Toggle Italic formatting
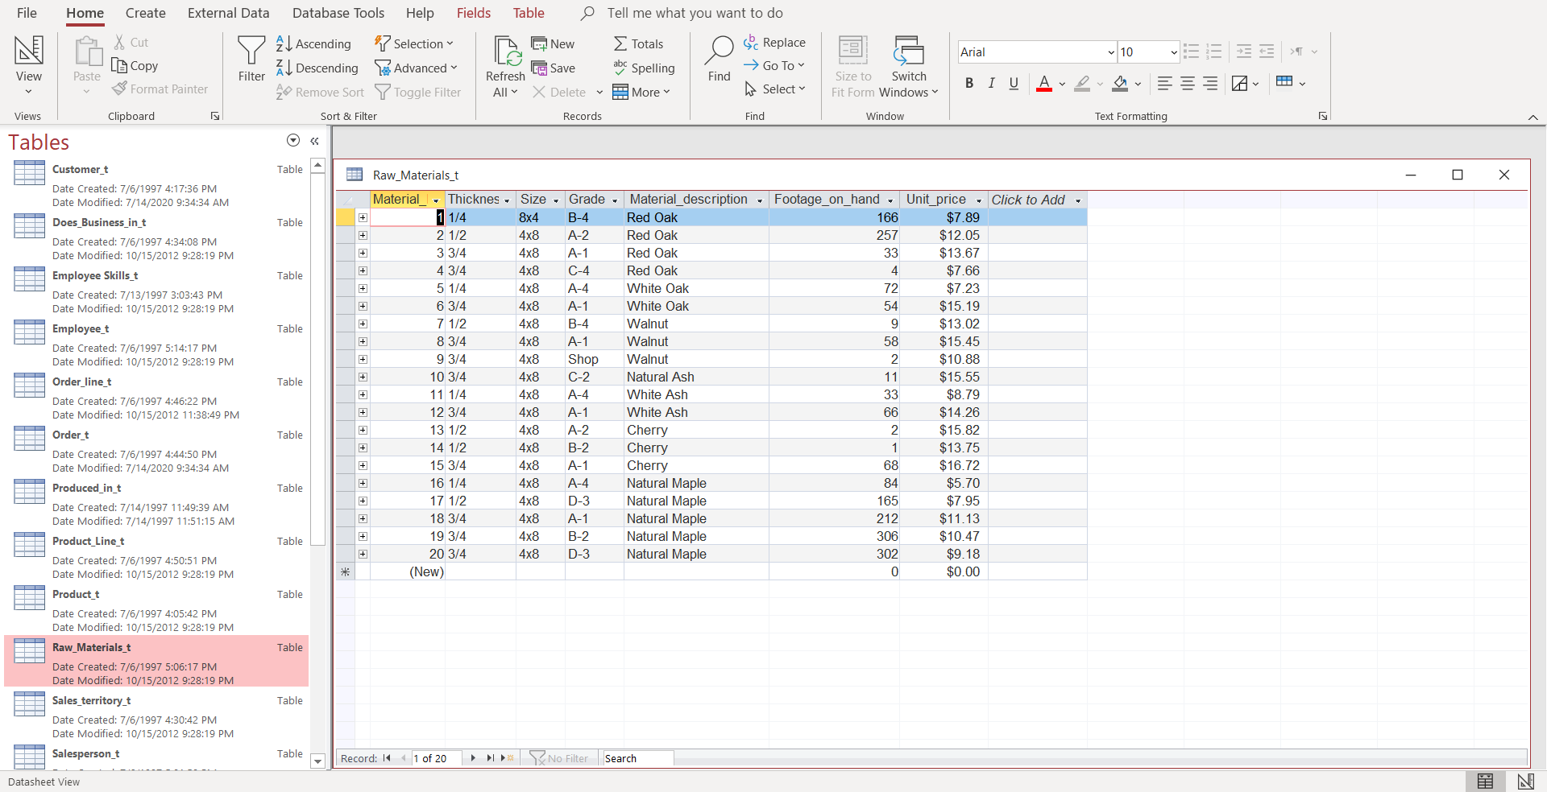 [x=992, y=83]
